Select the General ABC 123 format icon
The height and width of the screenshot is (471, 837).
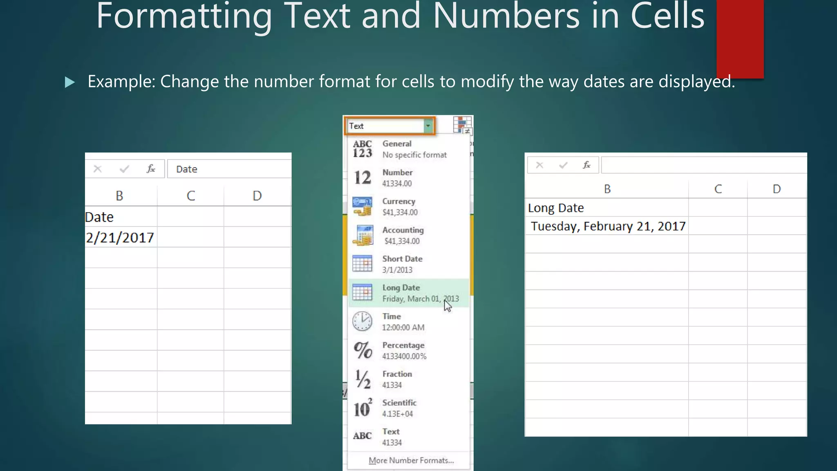(363, 149)
